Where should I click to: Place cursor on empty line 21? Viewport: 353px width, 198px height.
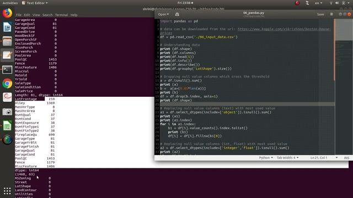coord(247,104)
